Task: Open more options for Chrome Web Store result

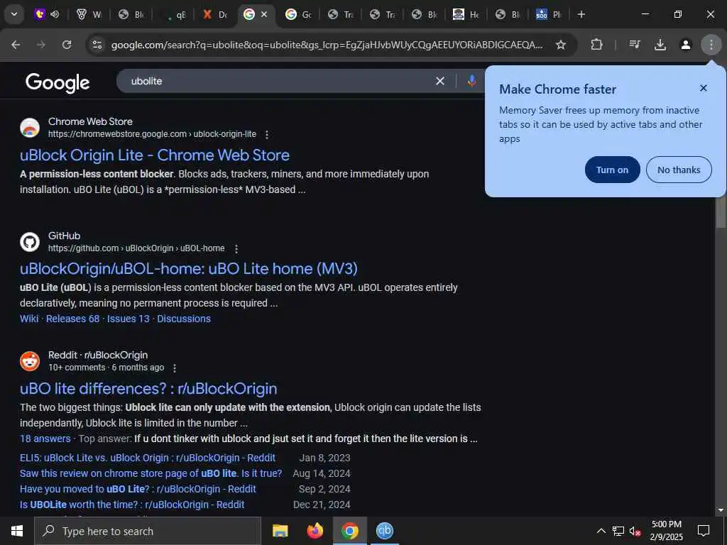Action: 267,134
